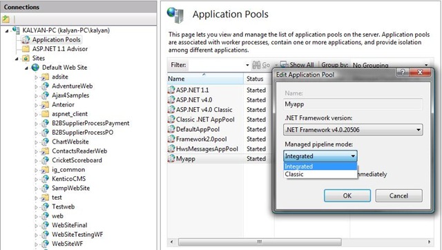Viewport: 442px width, 250px height.
Task: Click the scrollbar right arrow
Action: point(429,242)
